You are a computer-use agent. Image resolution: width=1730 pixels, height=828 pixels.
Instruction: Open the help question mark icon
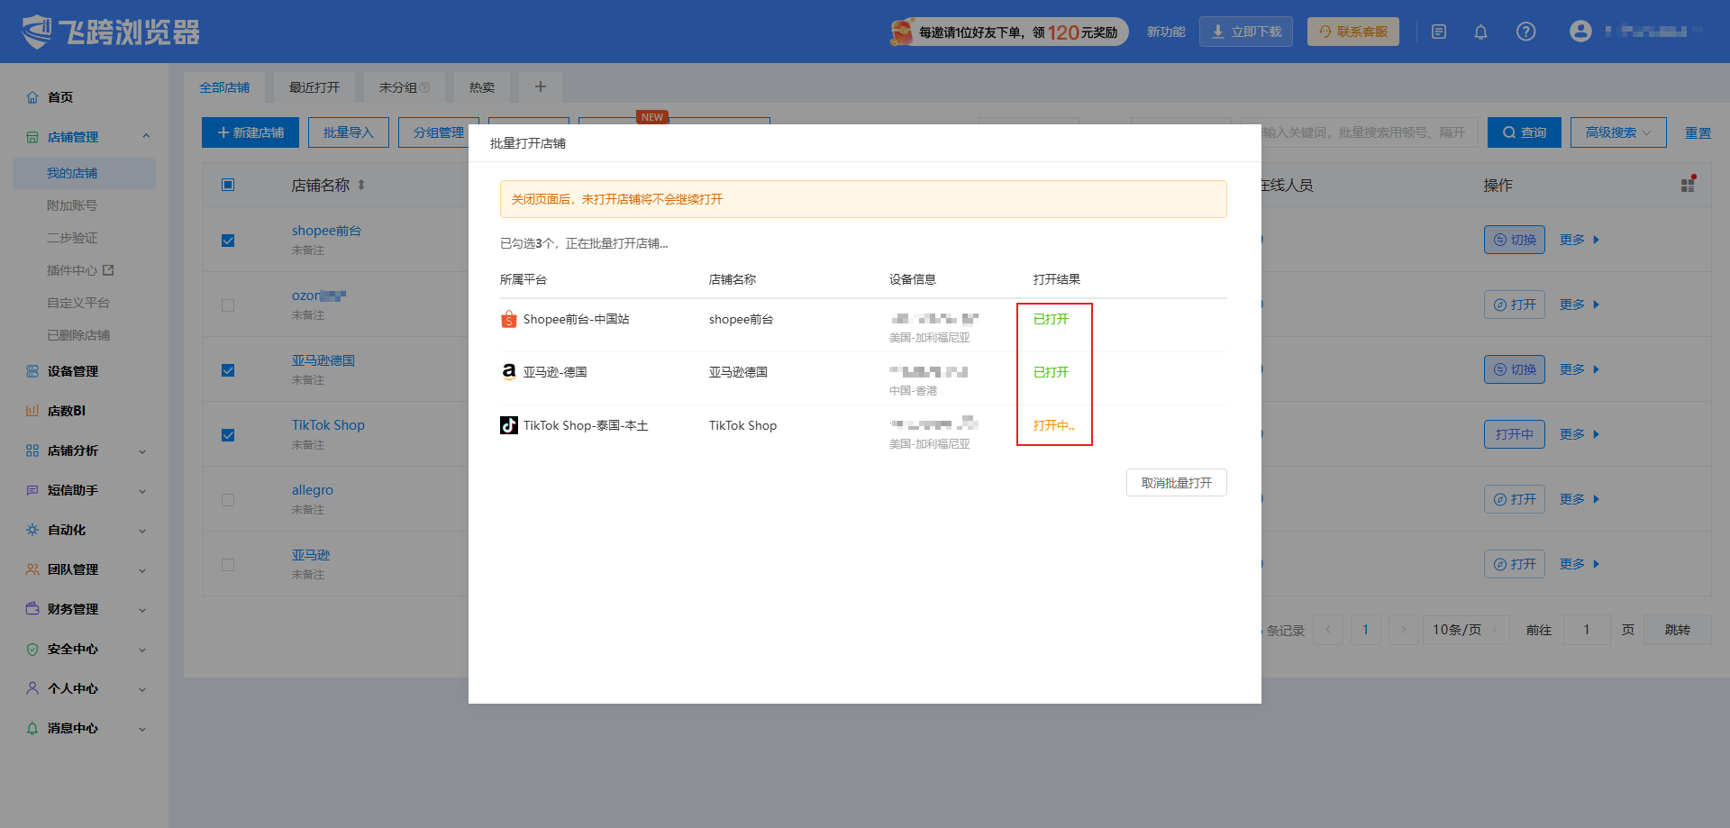click(1525, 32)
